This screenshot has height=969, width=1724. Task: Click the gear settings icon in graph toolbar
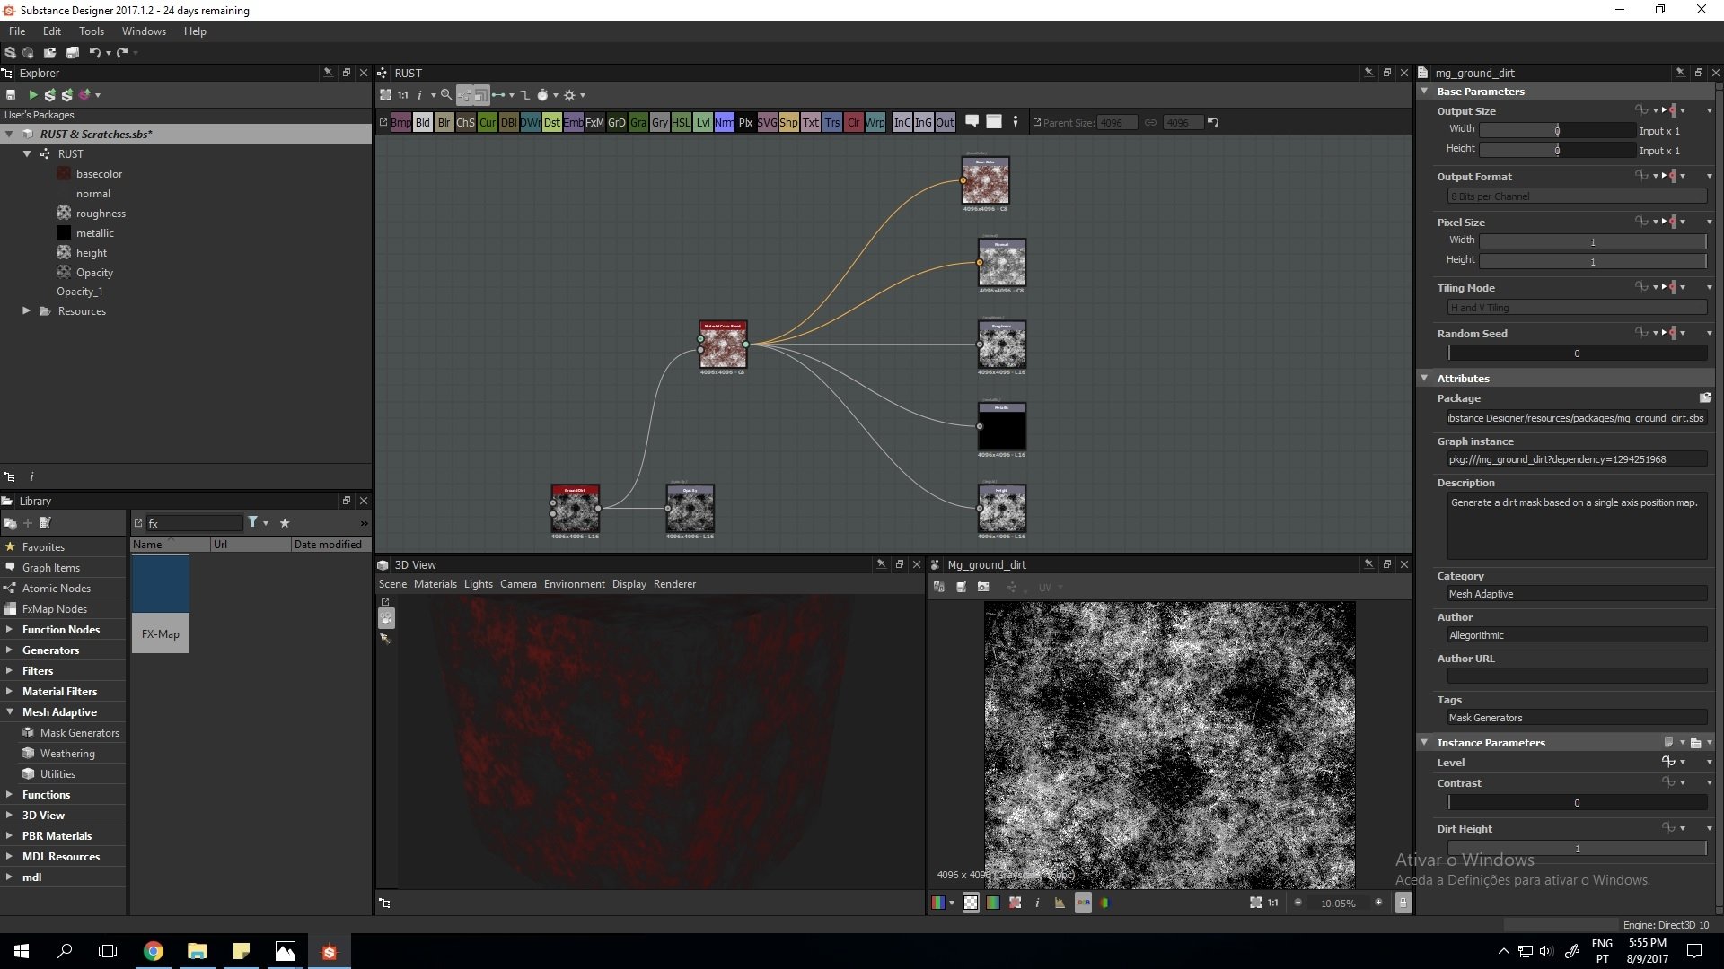[569, 95]
